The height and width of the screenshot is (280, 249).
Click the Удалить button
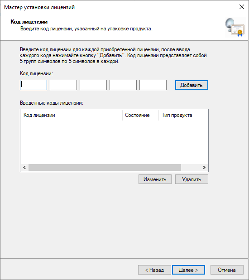point(192,179)
